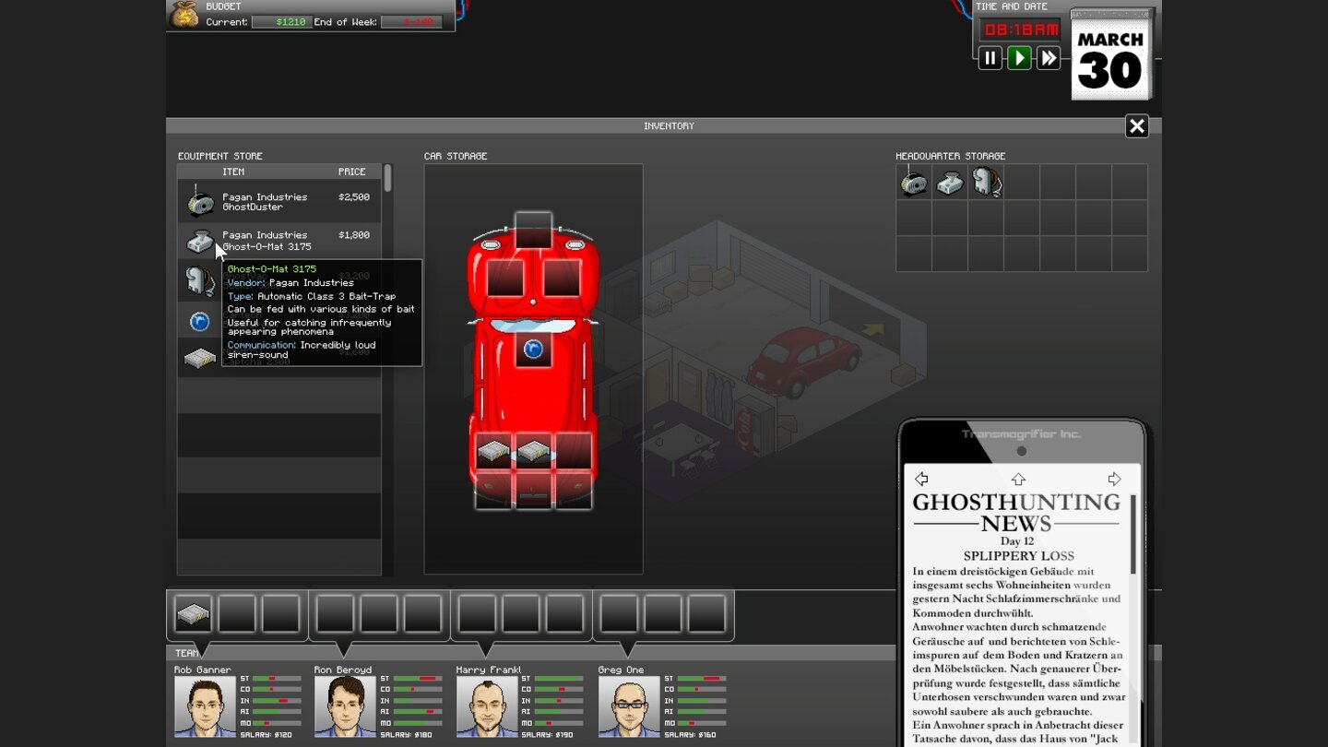This screenshot has width=1328, height=747.
Task: Select the first flat device in car trunk
Action: pyautogui.click(x=494, y=451)
